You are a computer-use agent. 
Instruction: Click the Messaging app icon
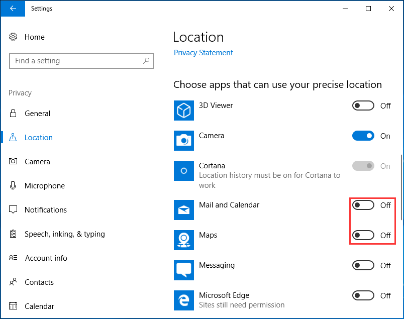tap(184, 270)
